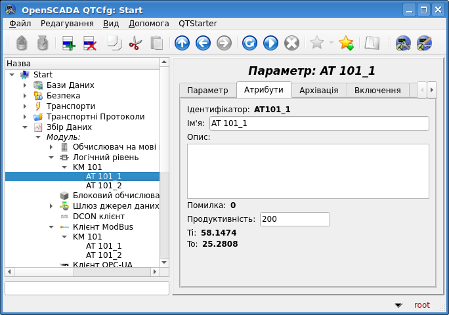This screenshot has height=315, width=449.
Task: Click the delete item toolbar icon
Action: [x=89, y=43]
